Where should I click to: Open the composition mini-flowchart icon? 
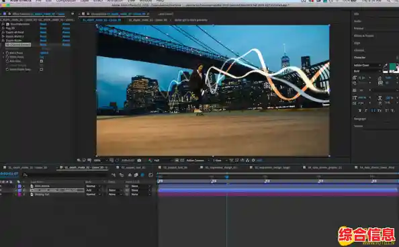114,175
